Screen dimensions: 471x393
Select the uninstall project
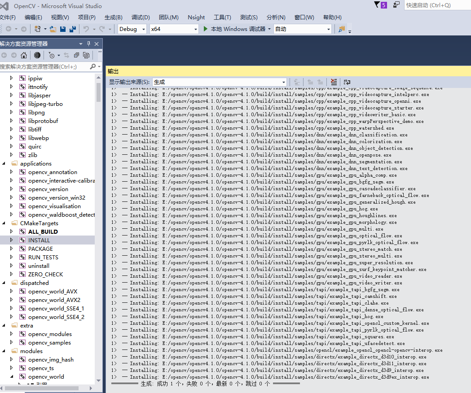[39, 266]
